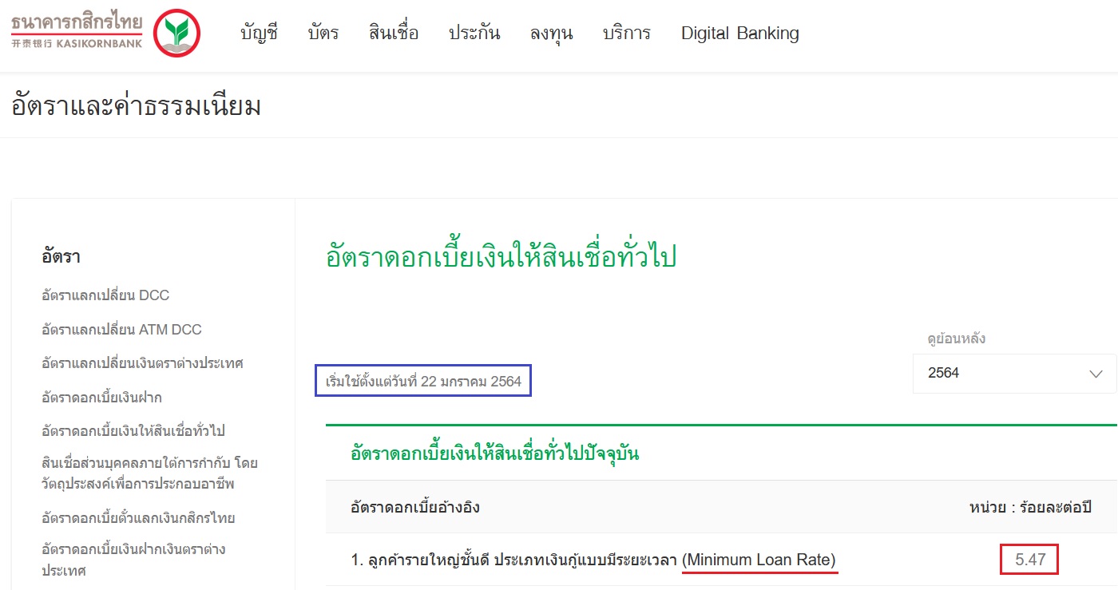Screen dimensions: 1118x590
Task: Open อัตราดอกเบี้ยตั๋วแลกเงินกสิกรไทย link
Action: coord(138,518)
